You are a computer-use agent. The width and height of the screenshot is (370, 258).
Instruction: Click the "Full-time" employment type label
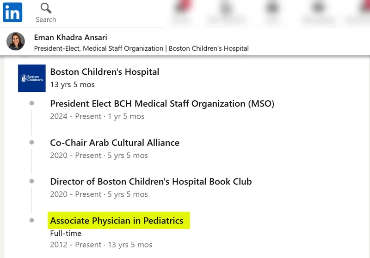pos(66,233)
